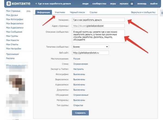Open Мои Группы in sidebar

point(12,36)
